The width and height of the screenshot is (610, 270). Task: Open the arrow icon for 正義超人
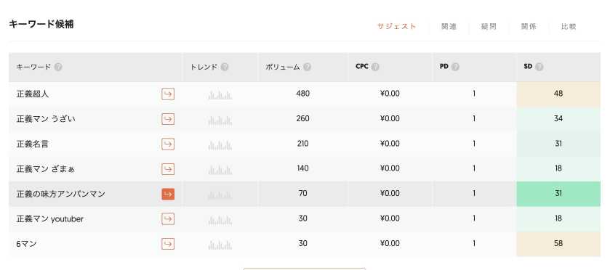[x=168, y=94]
